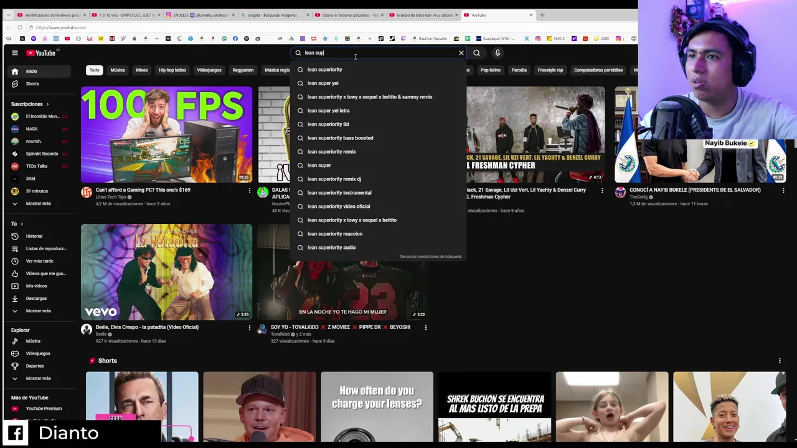Open the Nayib Bukele video thumbnail
Screen dimensions: 797x448
coord(700,134)
